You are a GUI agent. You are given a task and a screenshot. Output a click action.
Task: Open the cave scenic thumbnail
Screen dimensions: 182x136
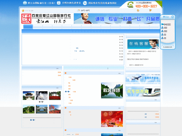pyautogui.click(x=42, y=96)
